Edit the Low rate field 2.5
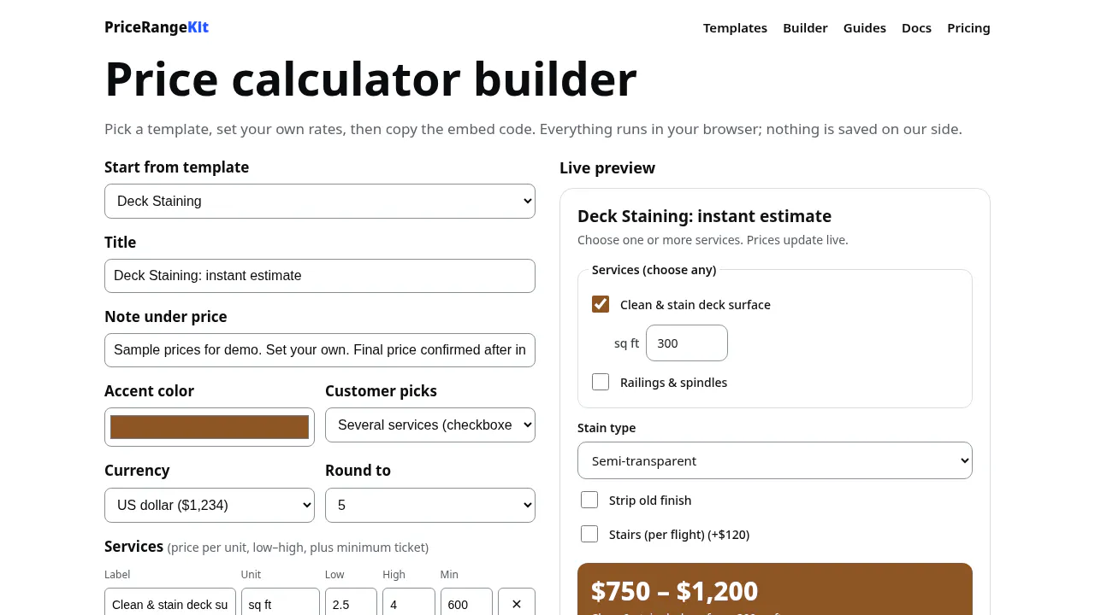 point(351,604)
